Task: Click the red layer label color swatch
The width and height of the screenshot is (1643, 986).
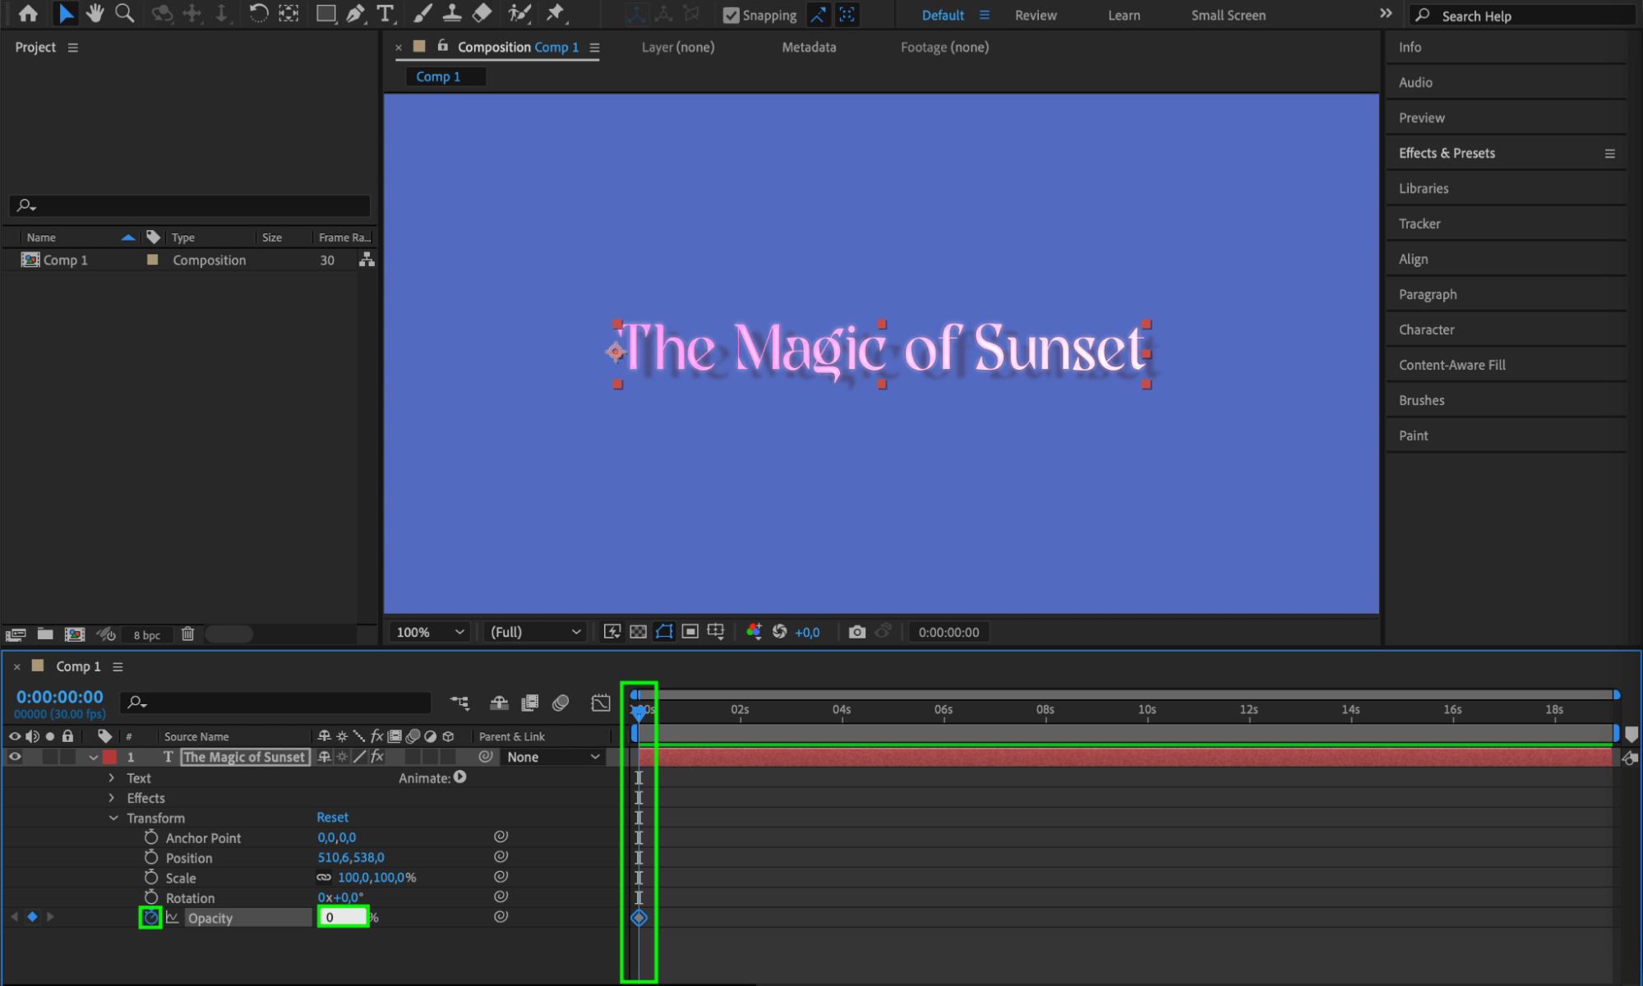Action: (109, 757)
